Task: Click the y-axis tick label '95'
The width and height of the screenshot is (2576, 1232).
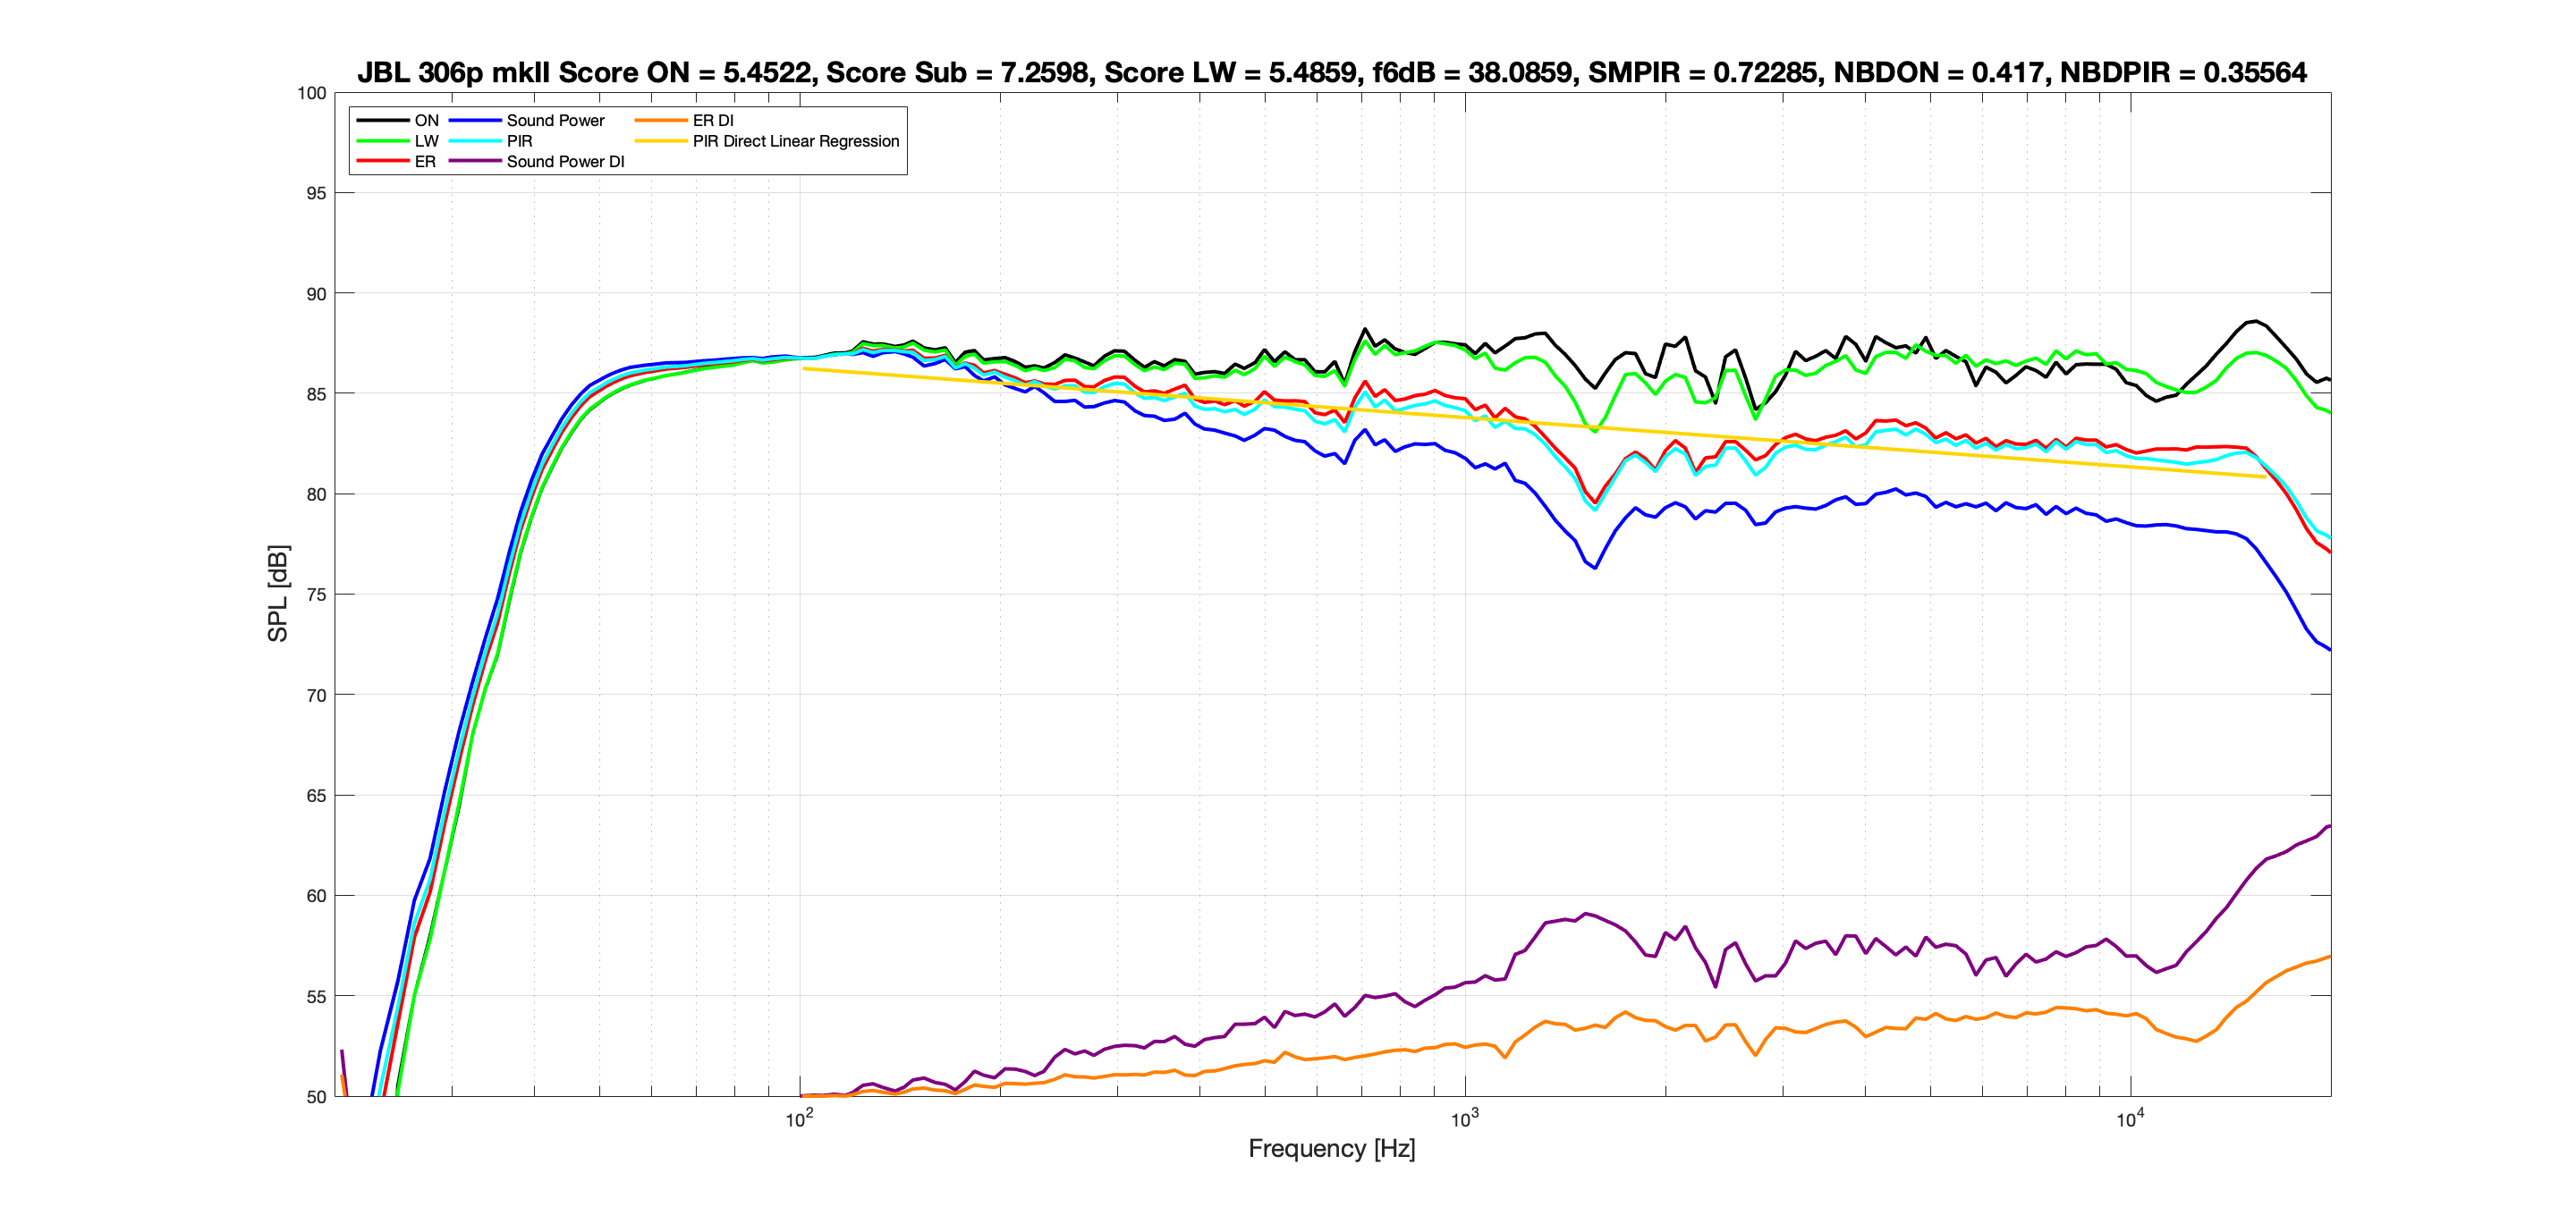Action: [316, 193]
